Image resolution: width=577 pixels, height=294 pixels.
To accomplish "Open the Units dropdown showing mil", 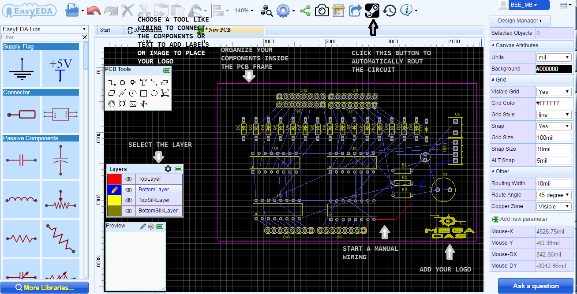I will coord(554,57).
